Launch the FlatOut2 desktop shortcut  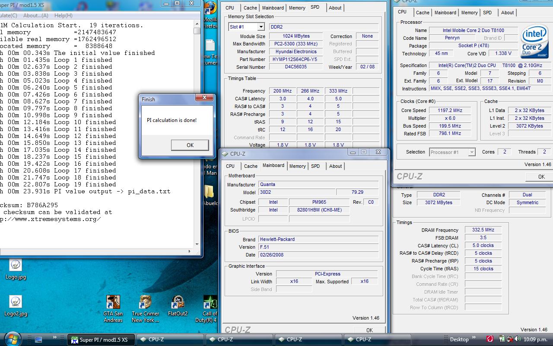click(178, 306)
